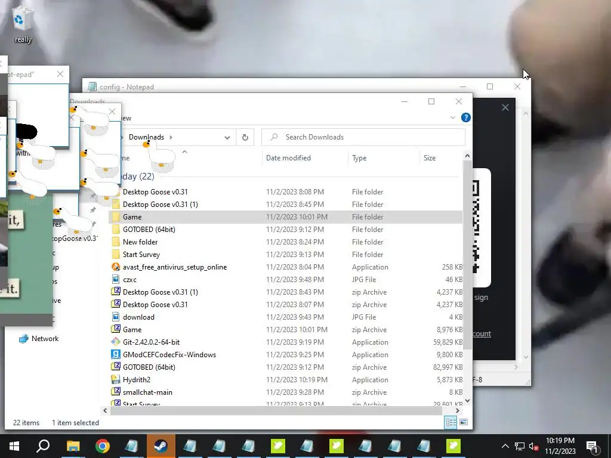Launch Google Chrome from the taskbar

pos(102,446)
